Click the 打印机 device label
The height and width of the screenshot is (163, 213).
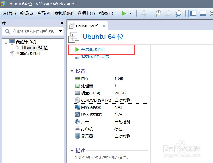pyautogui.click(x=87, y=129)
